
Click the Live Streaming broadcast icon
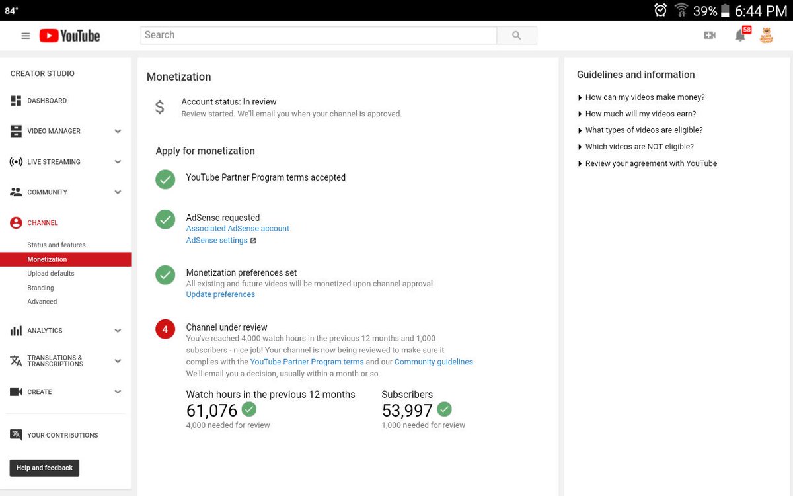tap(16, 161)
